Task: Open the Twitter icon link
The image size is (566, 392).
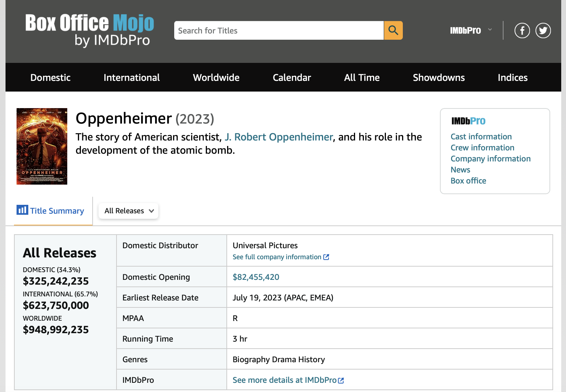Action: [x=543, y=31]
